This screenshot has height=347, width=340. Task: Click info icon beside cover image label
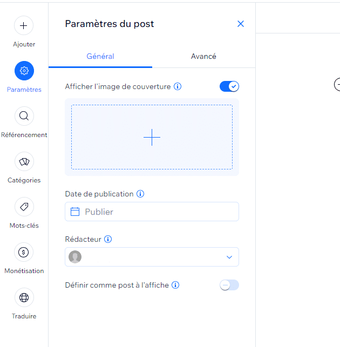click(x=178, y=86)
